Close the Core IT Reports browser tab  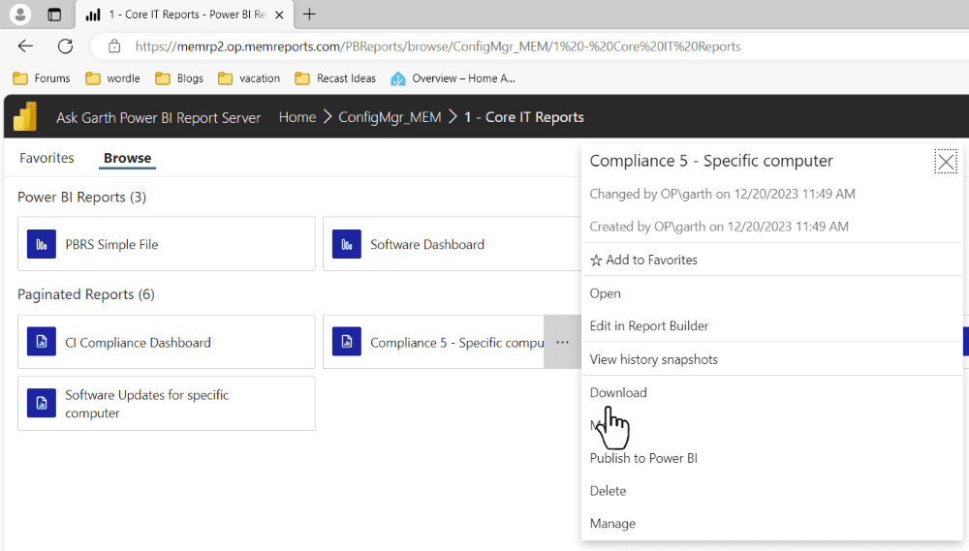coord(279,15)
